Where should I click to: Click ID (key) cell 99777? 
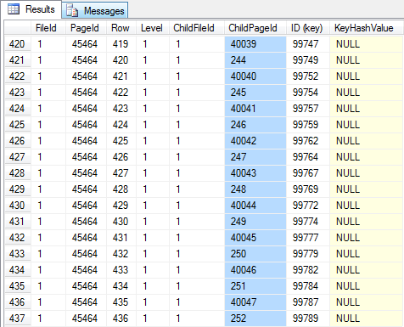pyautogui.click(x=308, y=238)
